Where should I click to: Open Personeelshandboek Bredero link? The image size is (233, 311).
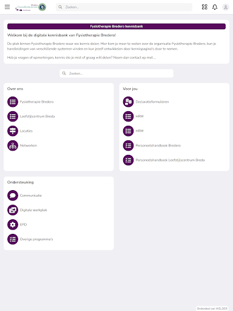pyautogui.click(x=158, y=145)
